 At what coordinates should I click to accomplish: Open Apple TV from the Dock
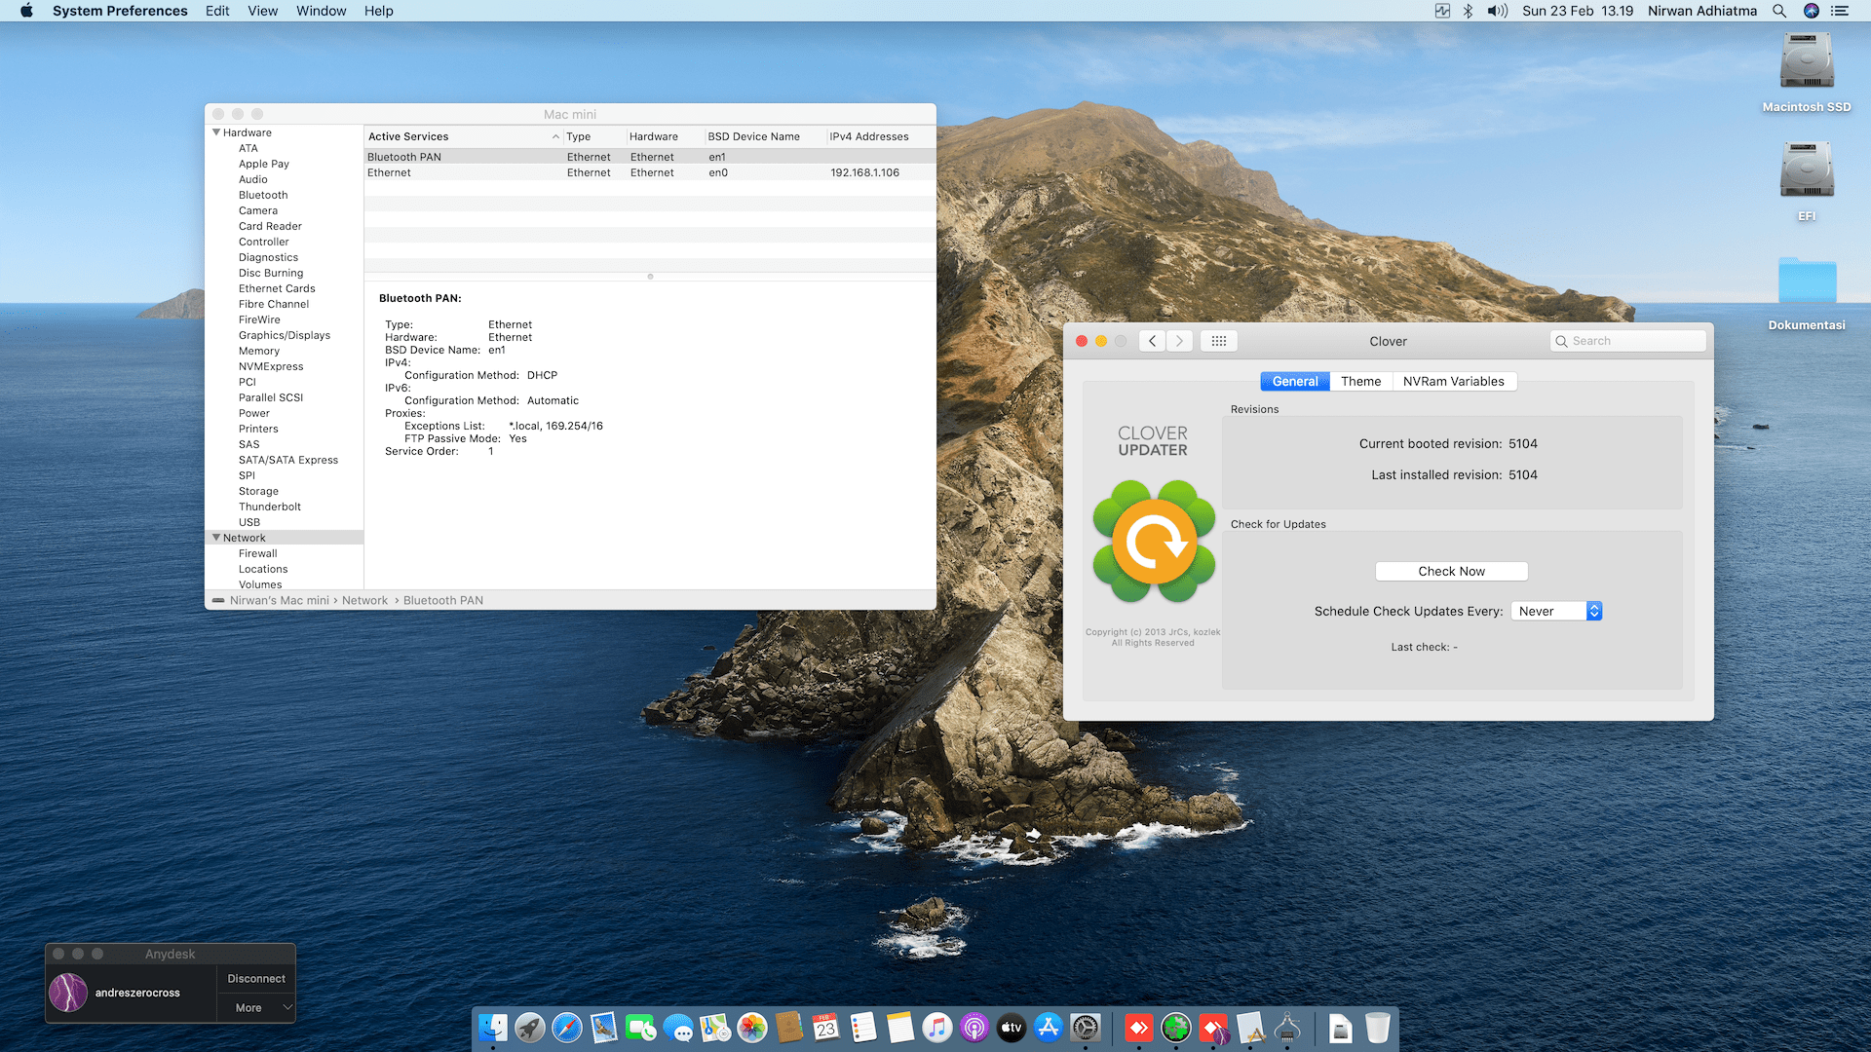click(x=1012, y=1028)
